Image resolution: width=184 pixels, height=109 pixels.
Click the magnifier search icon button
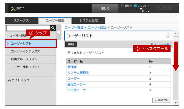53,28
